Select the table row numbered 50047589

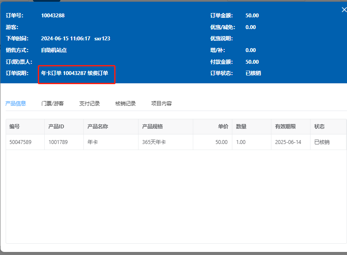[20, 142]
